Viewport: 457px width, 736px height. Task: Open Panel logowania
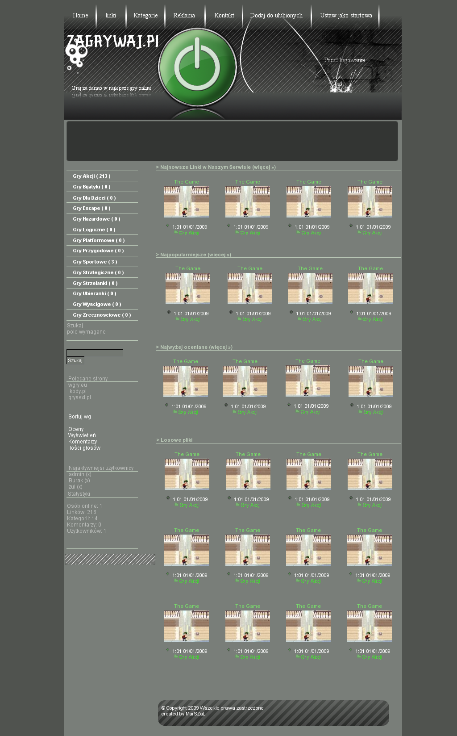point(344,60)
